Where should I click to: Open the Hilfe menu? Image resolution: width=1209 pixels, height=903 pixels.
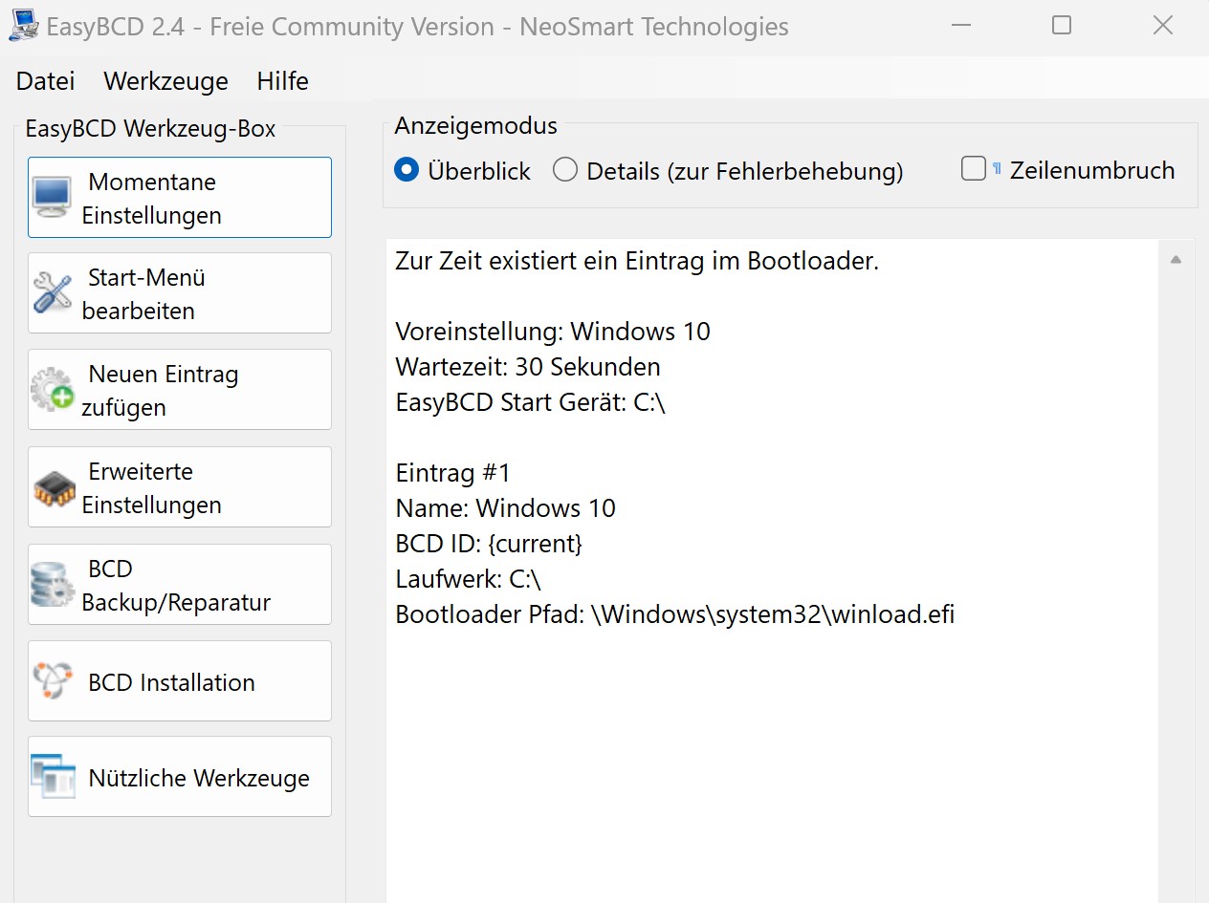tap(283, 81)
